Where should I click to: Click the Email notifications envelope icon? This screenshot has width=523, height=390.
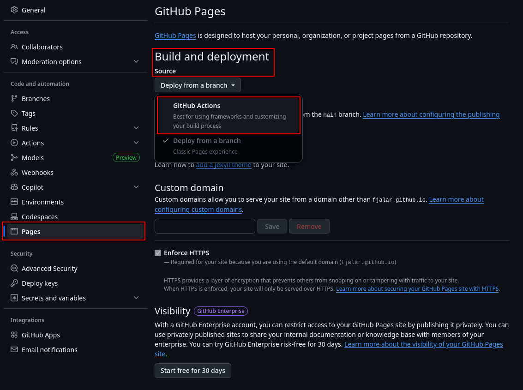(14, 349)
